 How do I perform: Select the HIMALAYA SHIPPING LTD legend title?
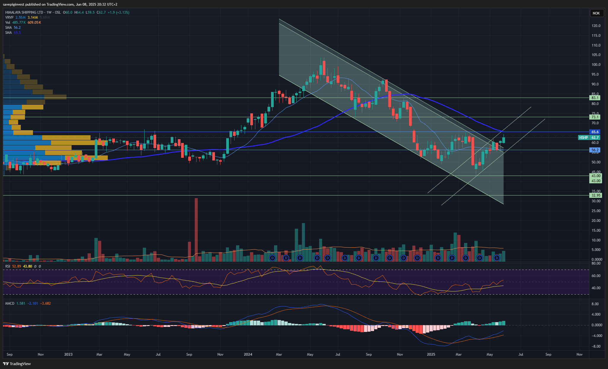pos(24,12)
